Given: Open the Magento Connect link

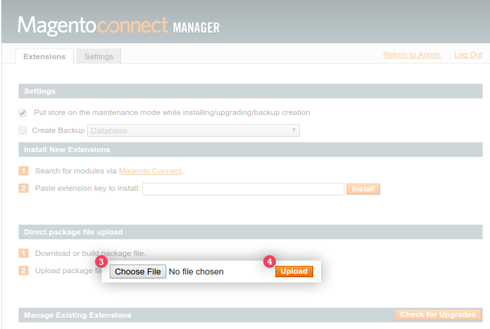Looking at the screenshot, I should click(x=150, y=171).
